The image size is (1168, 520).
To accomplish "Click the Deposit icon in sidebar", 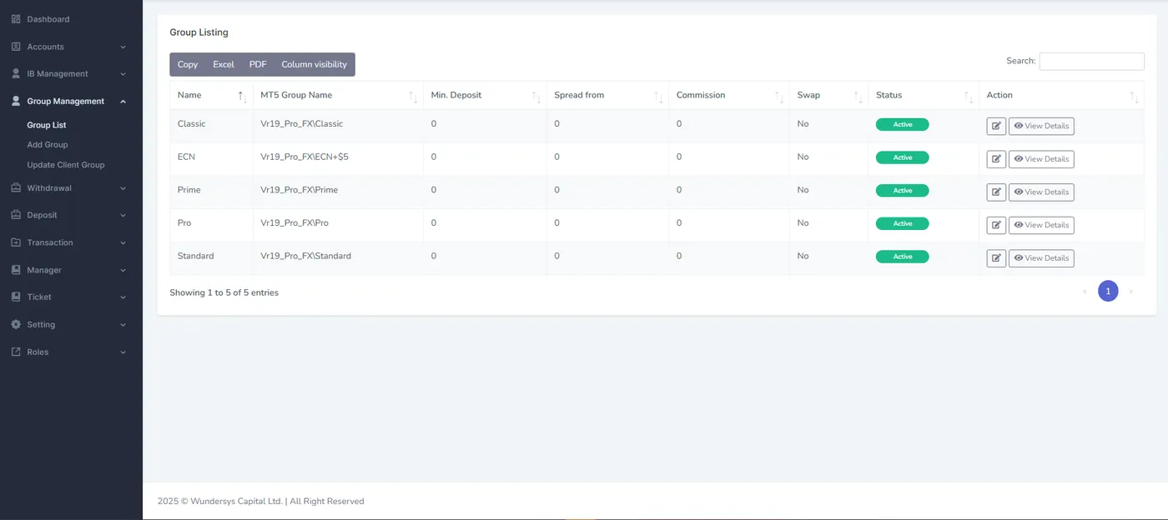I will [16, 215].
